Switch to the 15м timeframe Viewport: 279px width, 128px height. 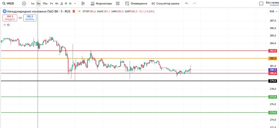coord(45,3)
